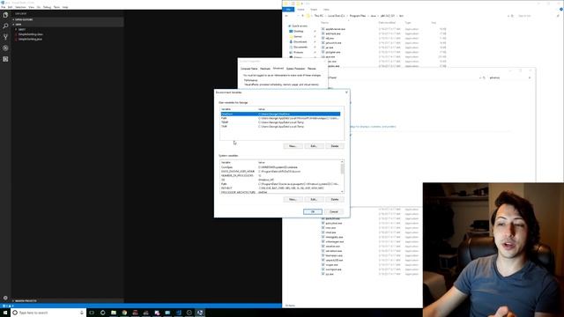Select the NUMBER_OF_PROCESSORS system variable
The image size is (564, 317).
coord(280,176)
